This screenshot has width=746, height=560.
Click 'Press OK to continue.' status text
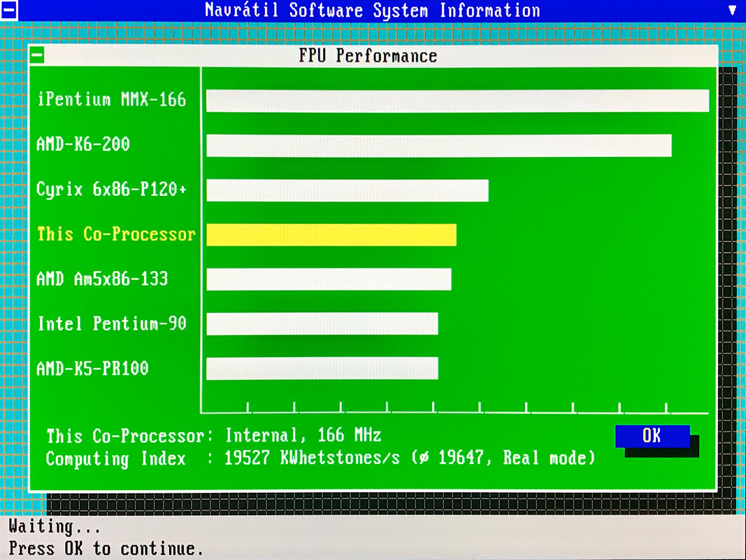[x=106, y=549]
